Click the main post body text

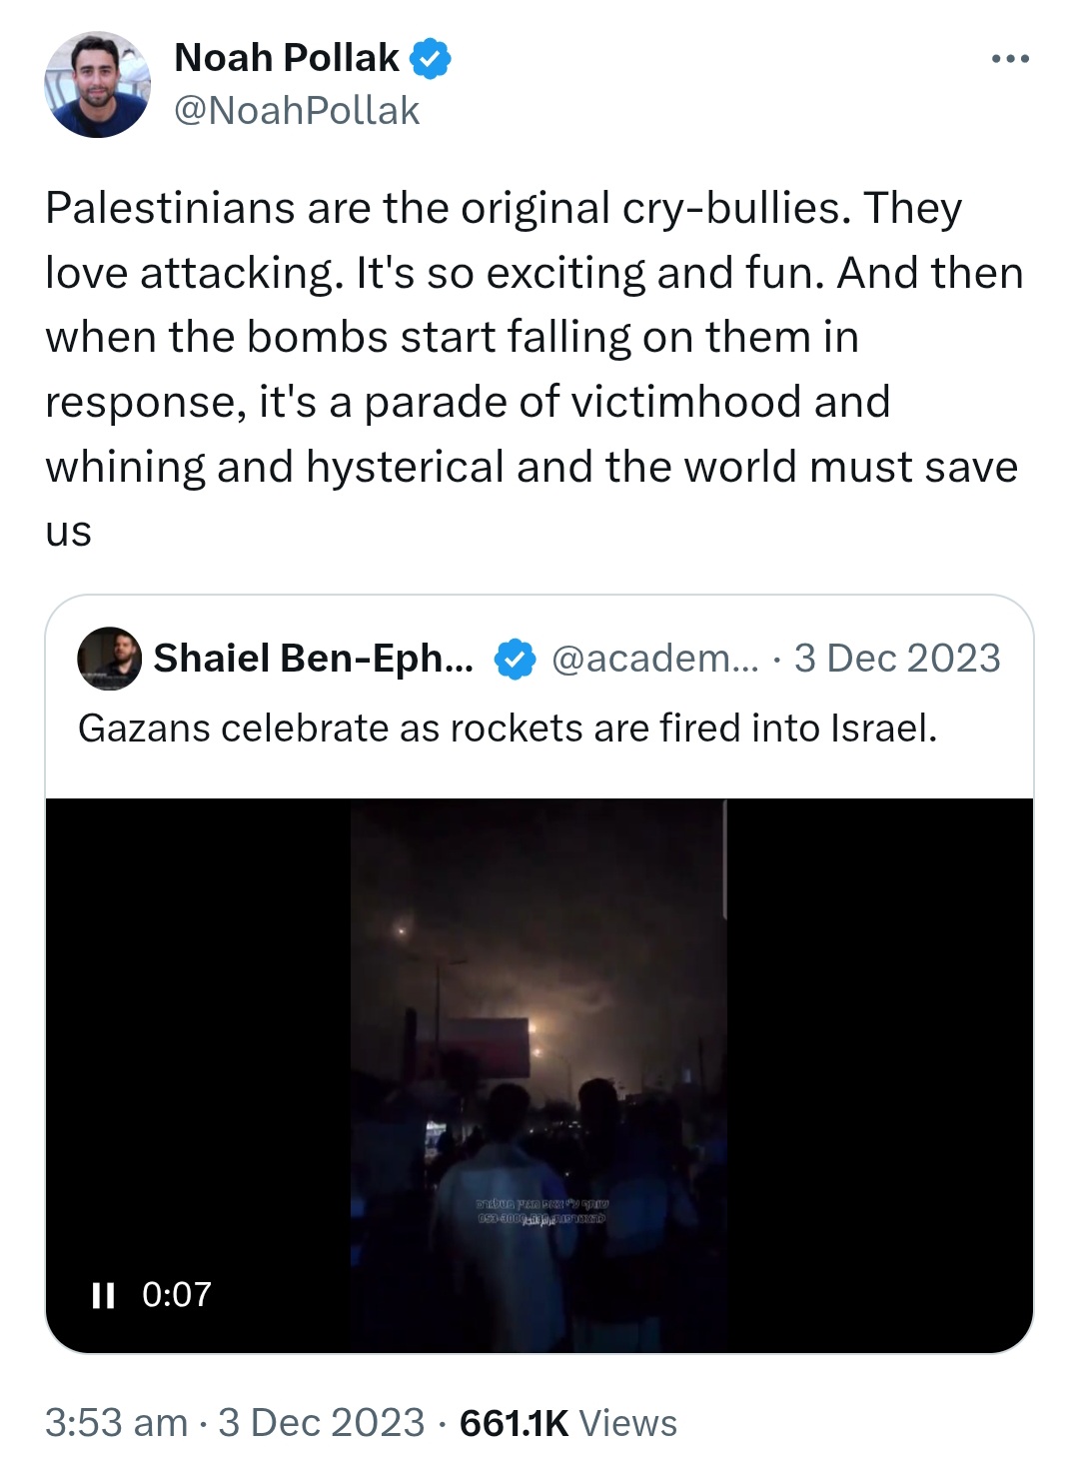click(535, 370)
